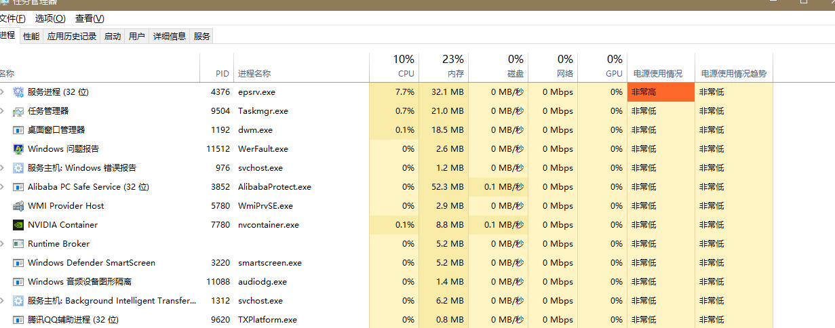Click the 腾讯QQ辅助进程 icon
Image resolution: width=835 pixels, height=328 pixels.
[x=18, y=320]
